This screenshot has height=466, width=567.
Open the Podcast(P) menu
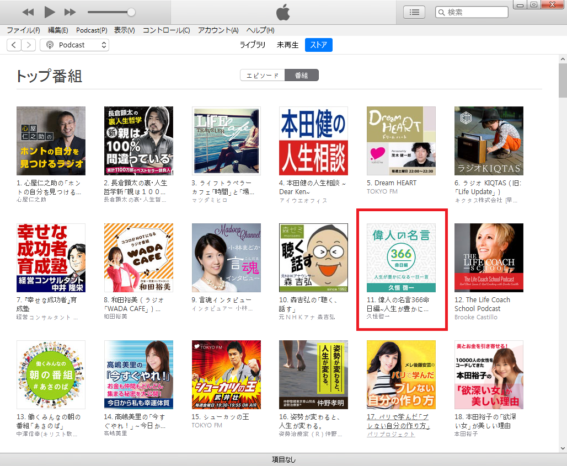tap(92, 30)
